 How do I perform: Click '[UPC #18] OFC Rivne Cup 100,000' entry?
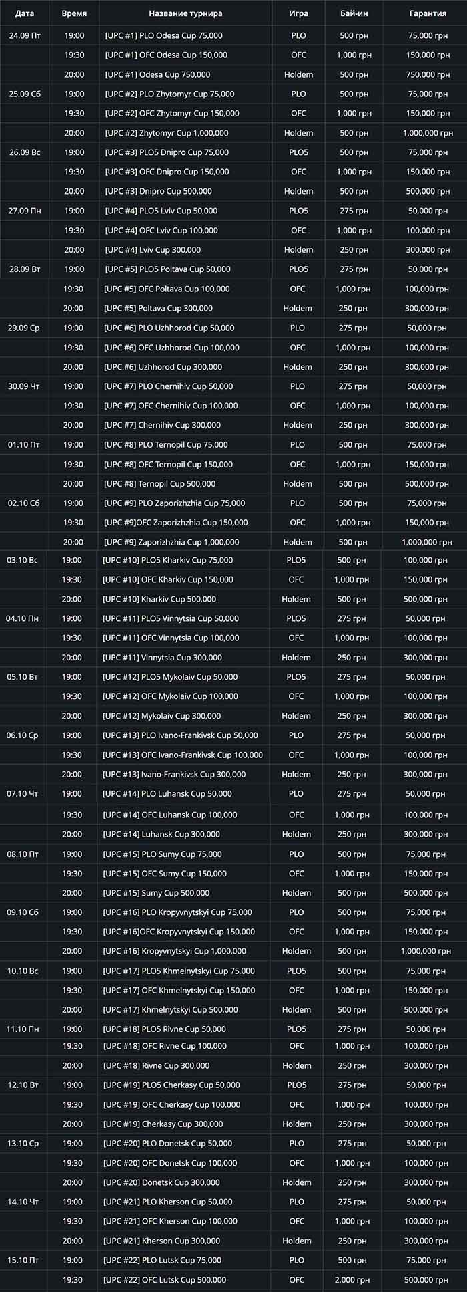pyautogui.click(x=164, y=1046)
